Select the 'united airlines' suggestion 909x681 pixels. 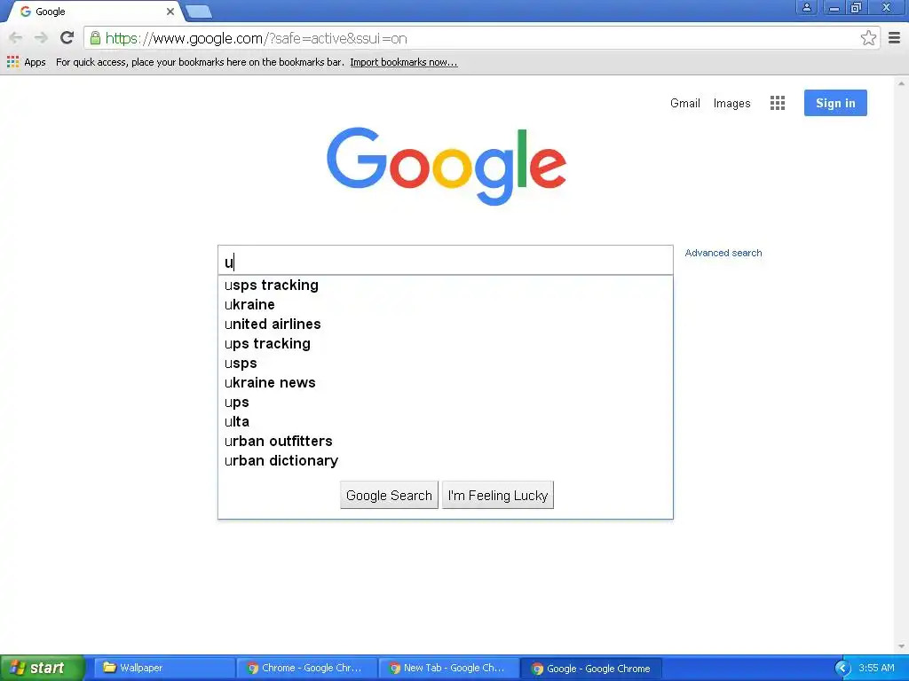[x=446, y=325]
